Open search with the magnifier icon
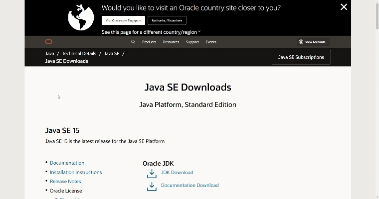Screen dimensions: 379x199 tap(133, 42)
